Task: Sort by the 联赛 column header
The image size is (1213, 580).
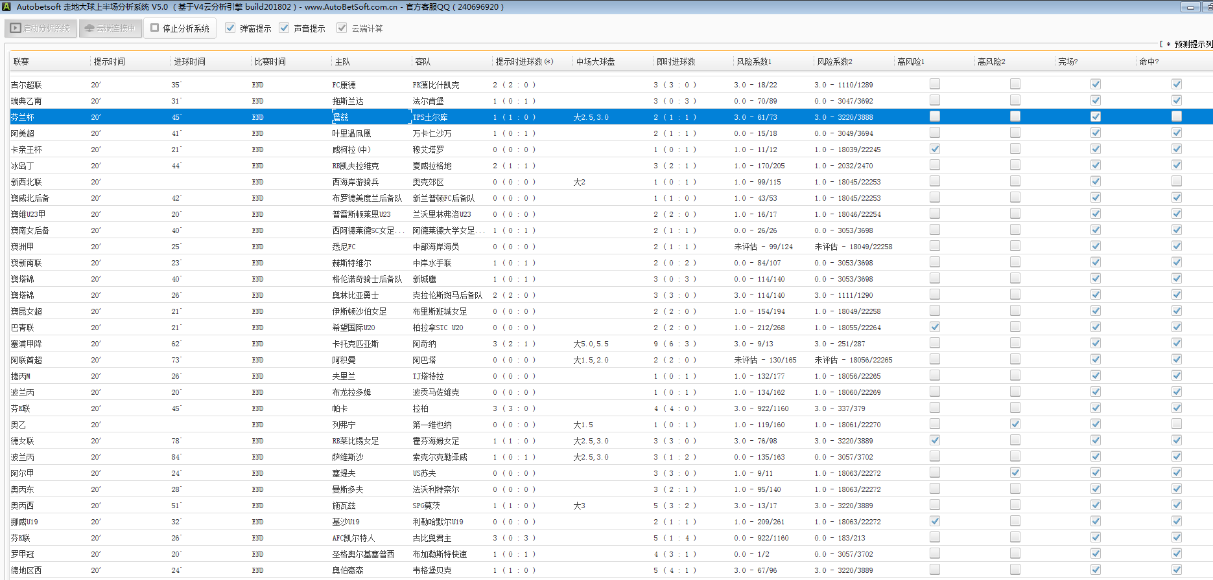Action: click(x=21, y=61)
